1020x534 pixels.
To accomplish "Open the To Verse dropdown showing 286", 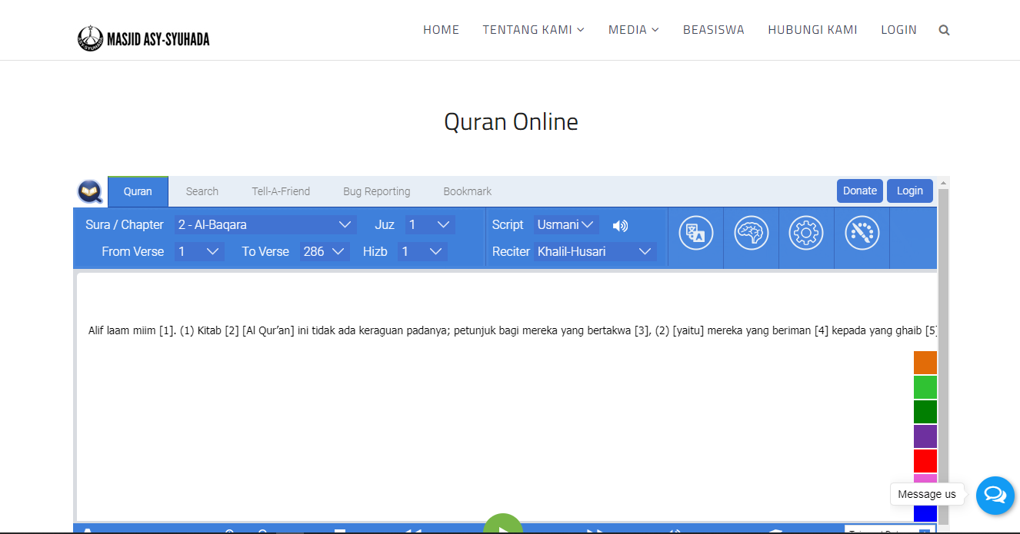I will coord(325,251).
